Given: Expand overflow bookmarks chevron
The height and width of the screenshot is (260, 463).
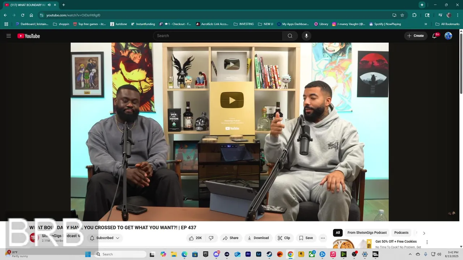Looking at the screenshot, I should tap(426, 24).
